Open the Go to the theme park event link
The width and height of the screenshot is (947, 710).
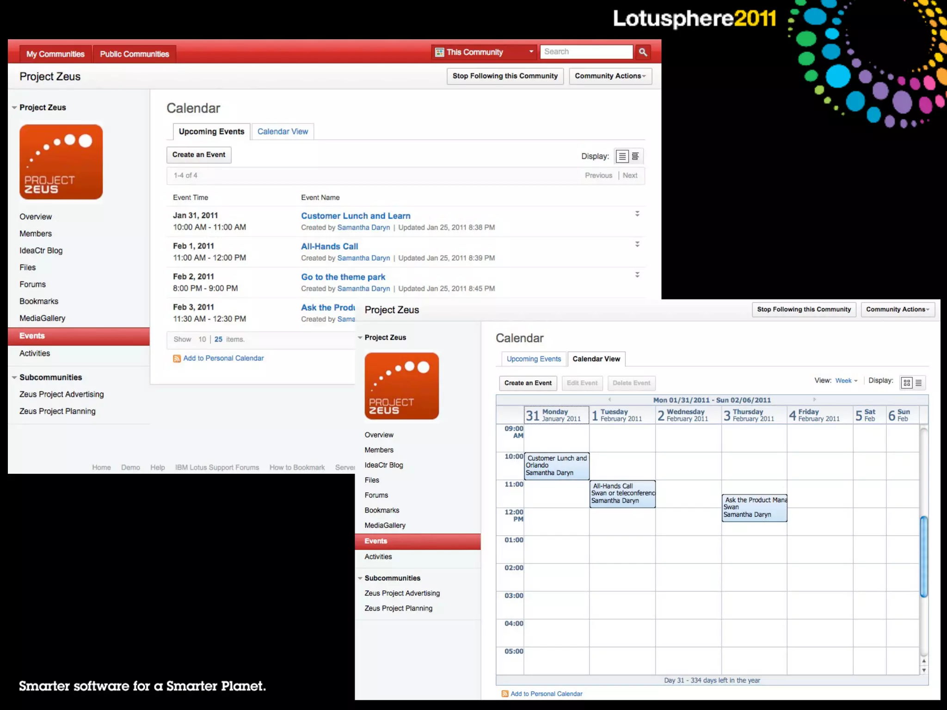click(343, 277)
